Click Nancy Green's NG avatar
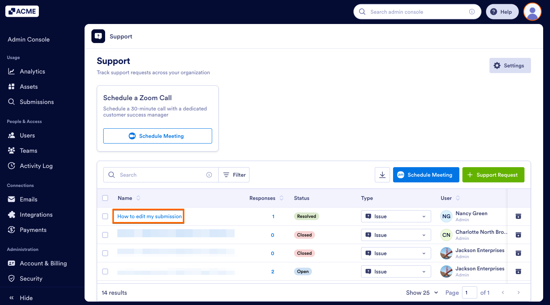 click(446, 216)
